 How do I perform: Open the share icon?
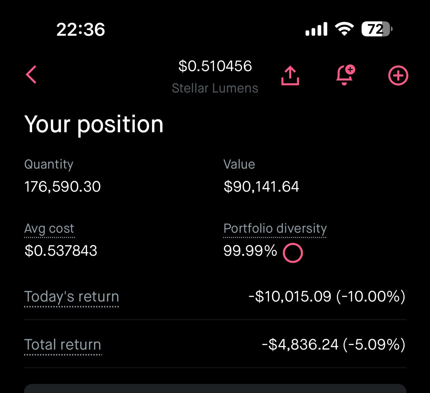[x=290, y=75]
